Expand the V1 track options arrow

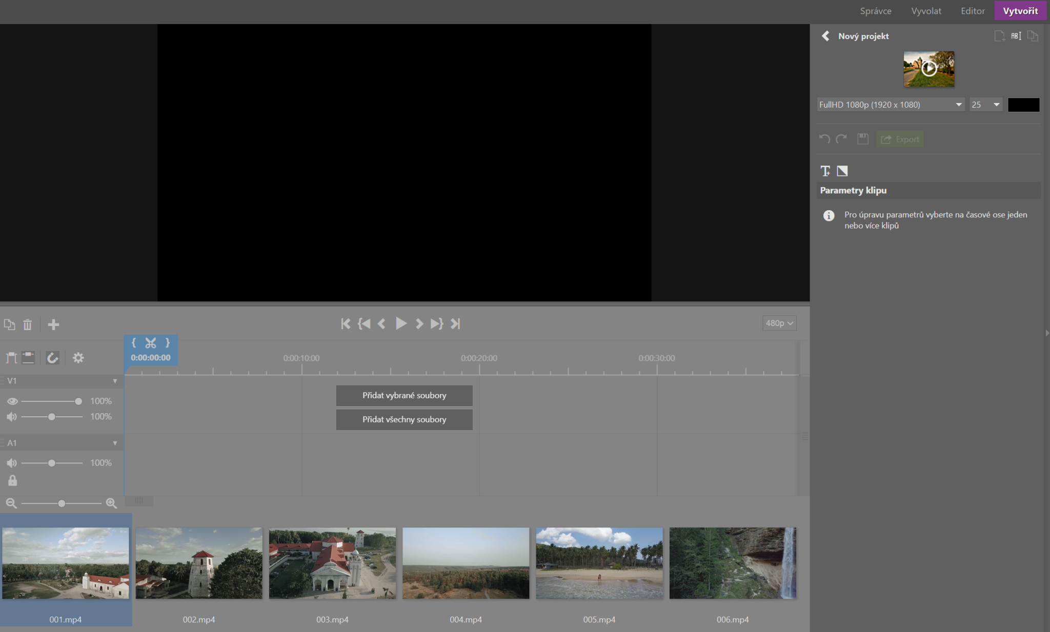point(115,381)
